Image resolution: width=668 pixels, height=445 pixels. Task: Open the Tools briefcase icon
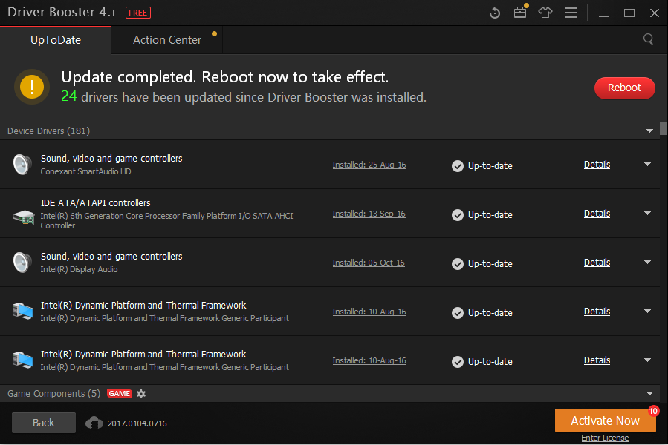(520, 13)
